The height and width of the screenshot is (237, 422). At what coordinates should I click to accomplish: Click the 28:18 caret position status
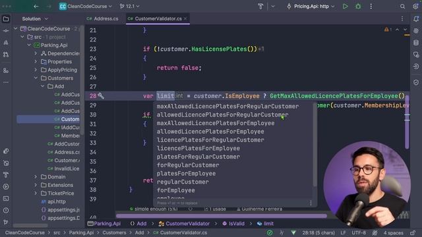pos(318,232)
